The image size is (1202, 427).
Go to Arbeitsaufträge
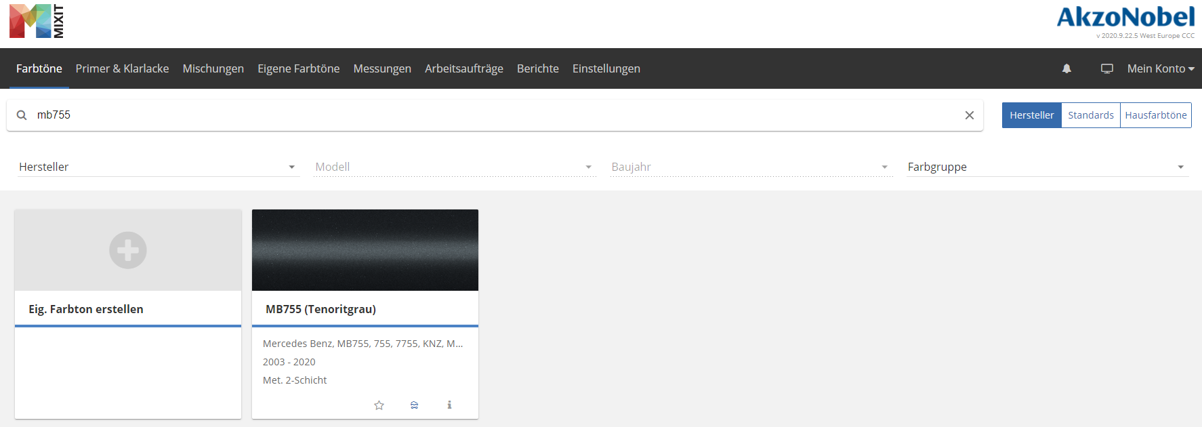point(464,68)
